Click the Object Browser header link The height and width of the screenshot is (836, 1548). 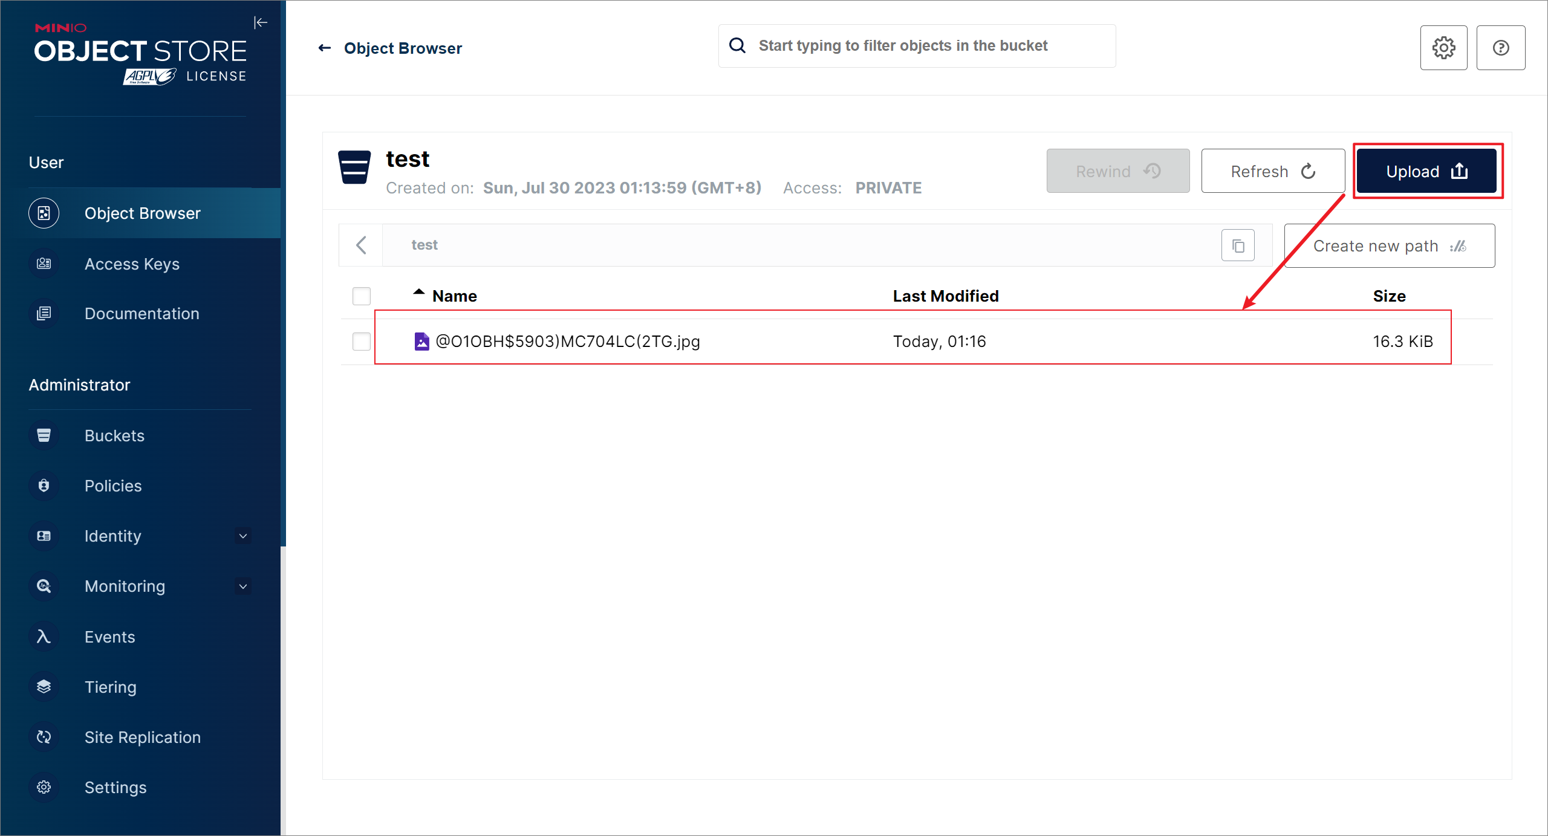[x=403, y=48]
